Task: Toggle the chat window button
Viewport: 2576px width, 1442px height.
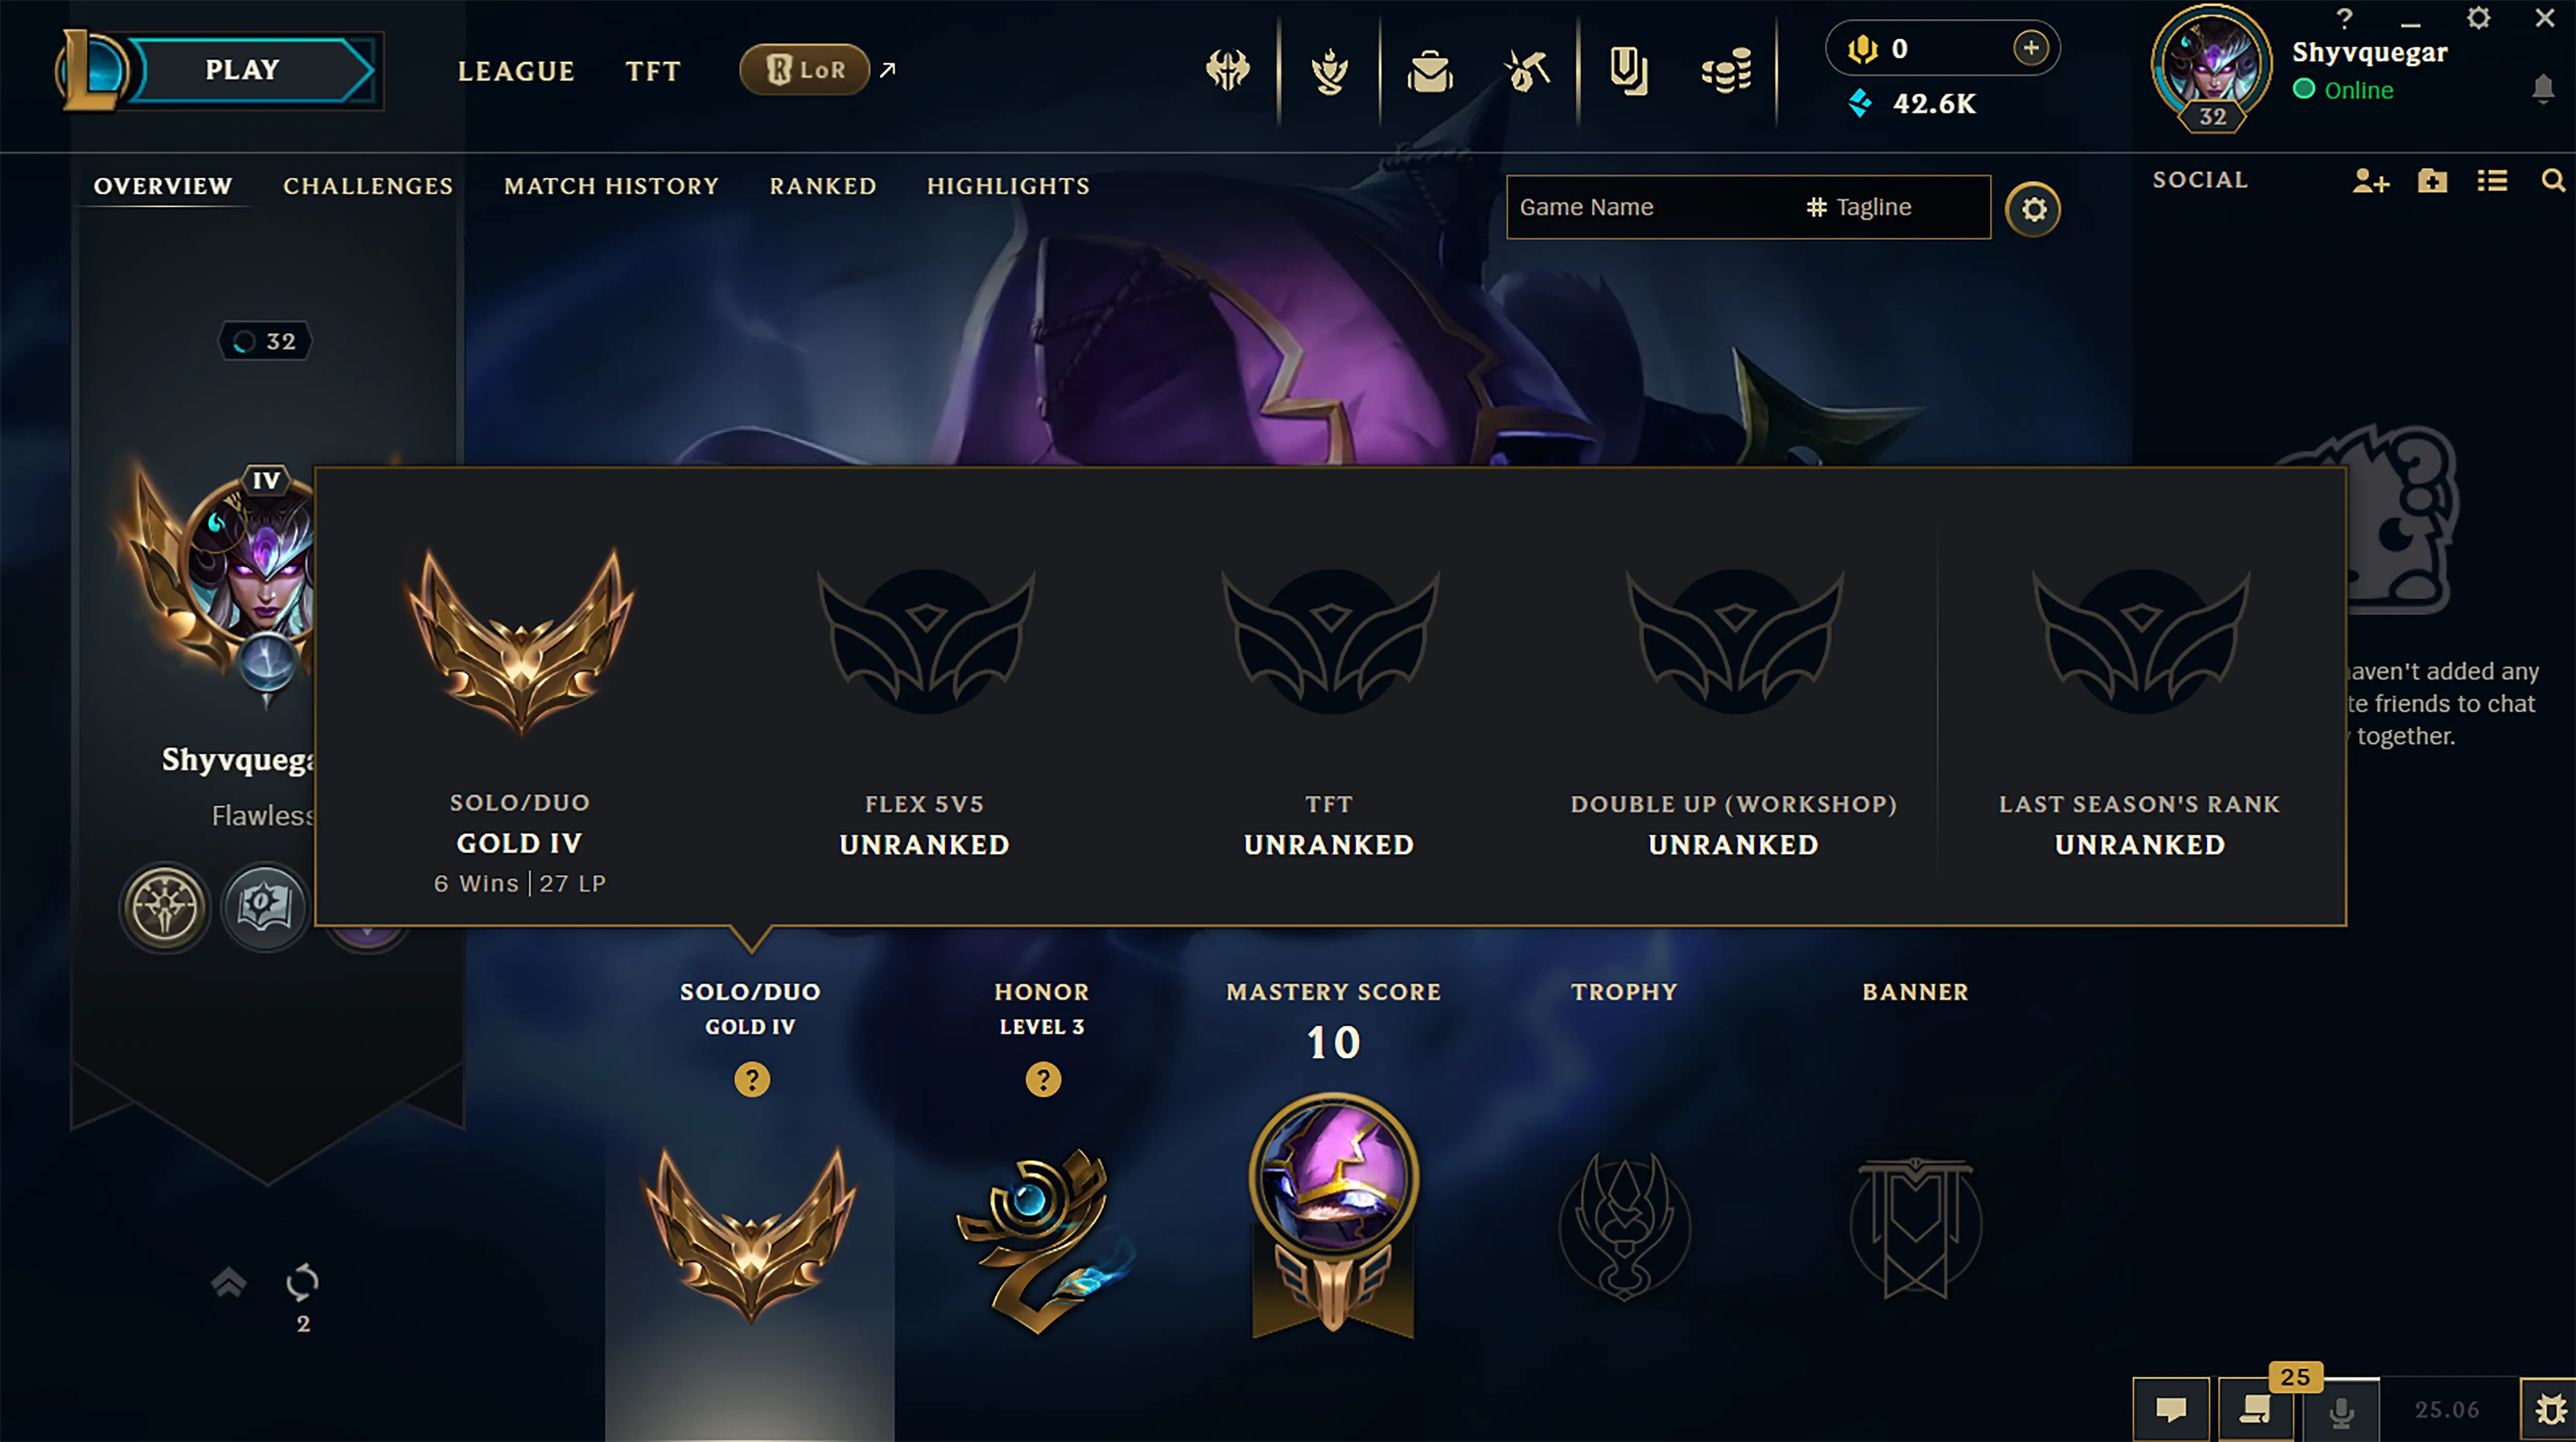Action: (2170, 1410)
